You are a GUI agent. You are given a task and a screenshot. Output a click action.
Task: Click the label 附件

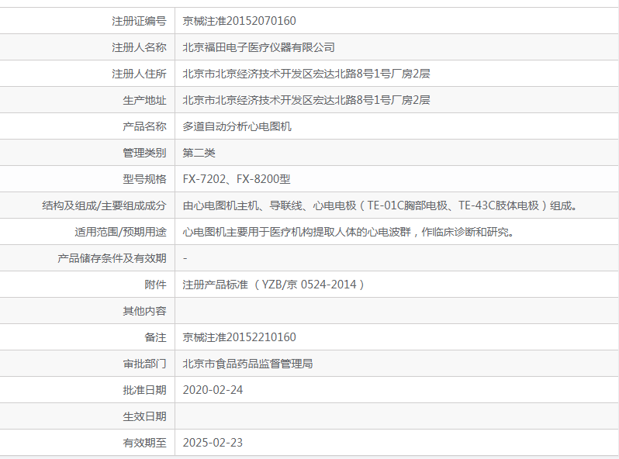(156, 285)
